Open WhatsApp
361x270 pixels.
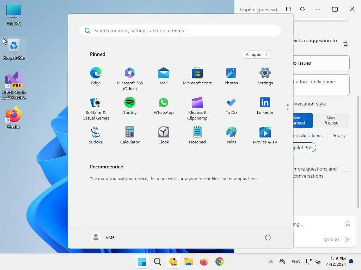point(164,106)
